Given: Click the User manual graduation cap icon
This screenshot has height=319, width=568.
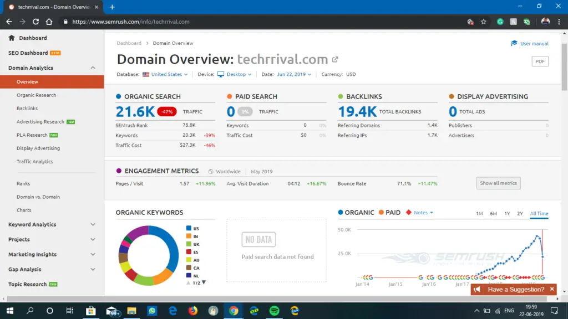Looking at the screenshot, I should pyautogui.click(x=514, y=43).
